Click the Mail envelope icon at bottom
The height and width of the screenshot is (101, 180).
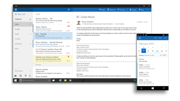(15, 76)
